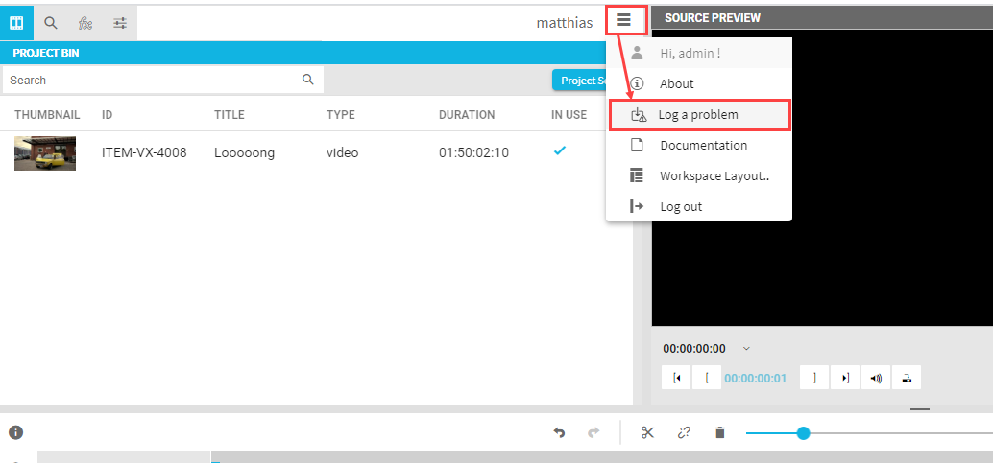Click the hamburger menu icon
The height and width of the screenshot is (463, 993).
click(624, 20)
